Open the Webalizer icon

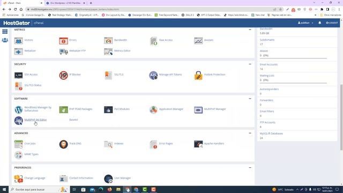coord(19,51)
